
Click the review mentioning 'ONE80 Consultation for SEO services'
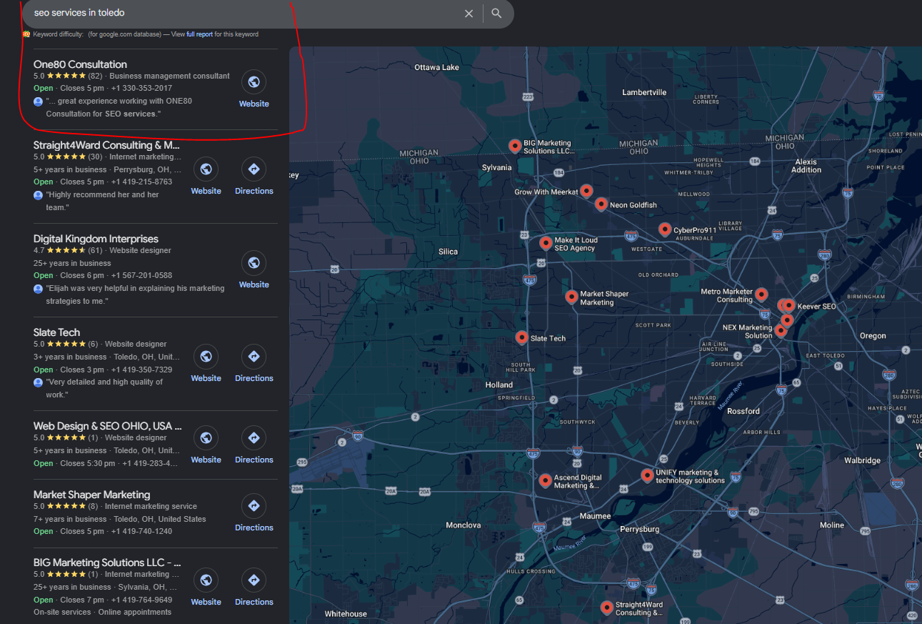tap(119, 107)
